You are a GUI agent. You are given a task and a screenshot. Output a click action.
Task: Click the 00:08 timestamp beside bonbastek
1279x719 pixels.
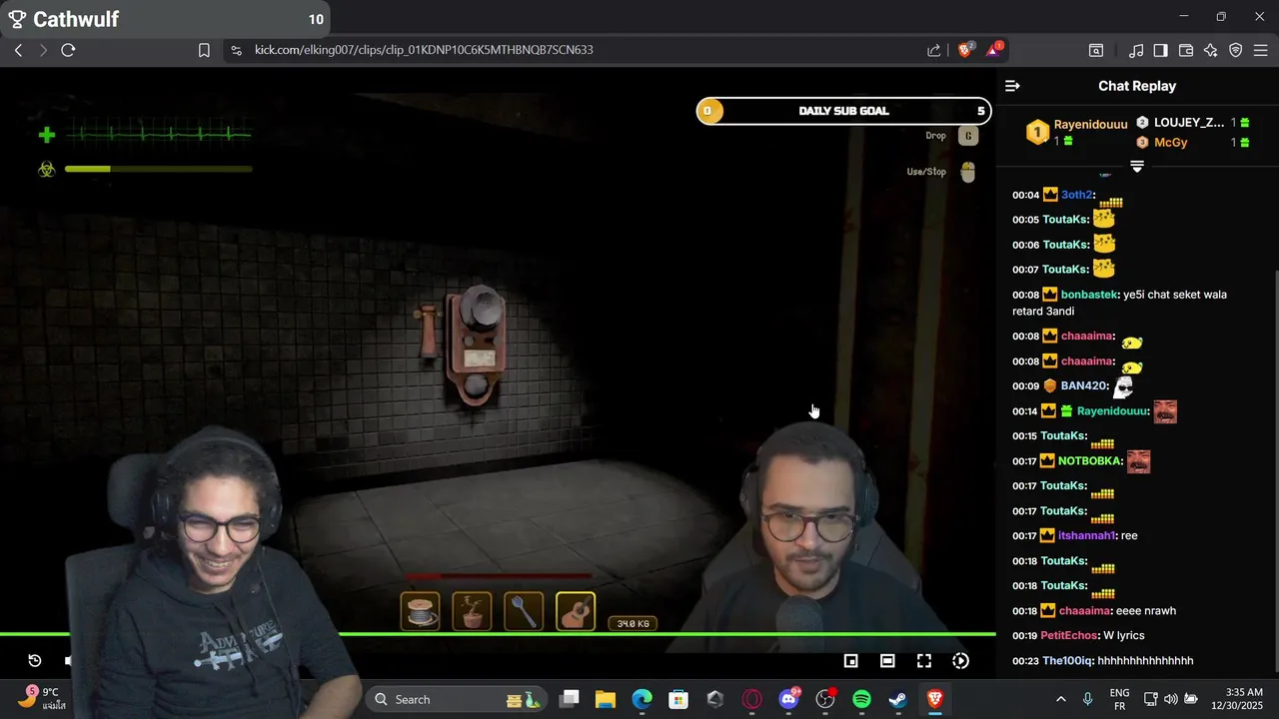pos(1025,295)
